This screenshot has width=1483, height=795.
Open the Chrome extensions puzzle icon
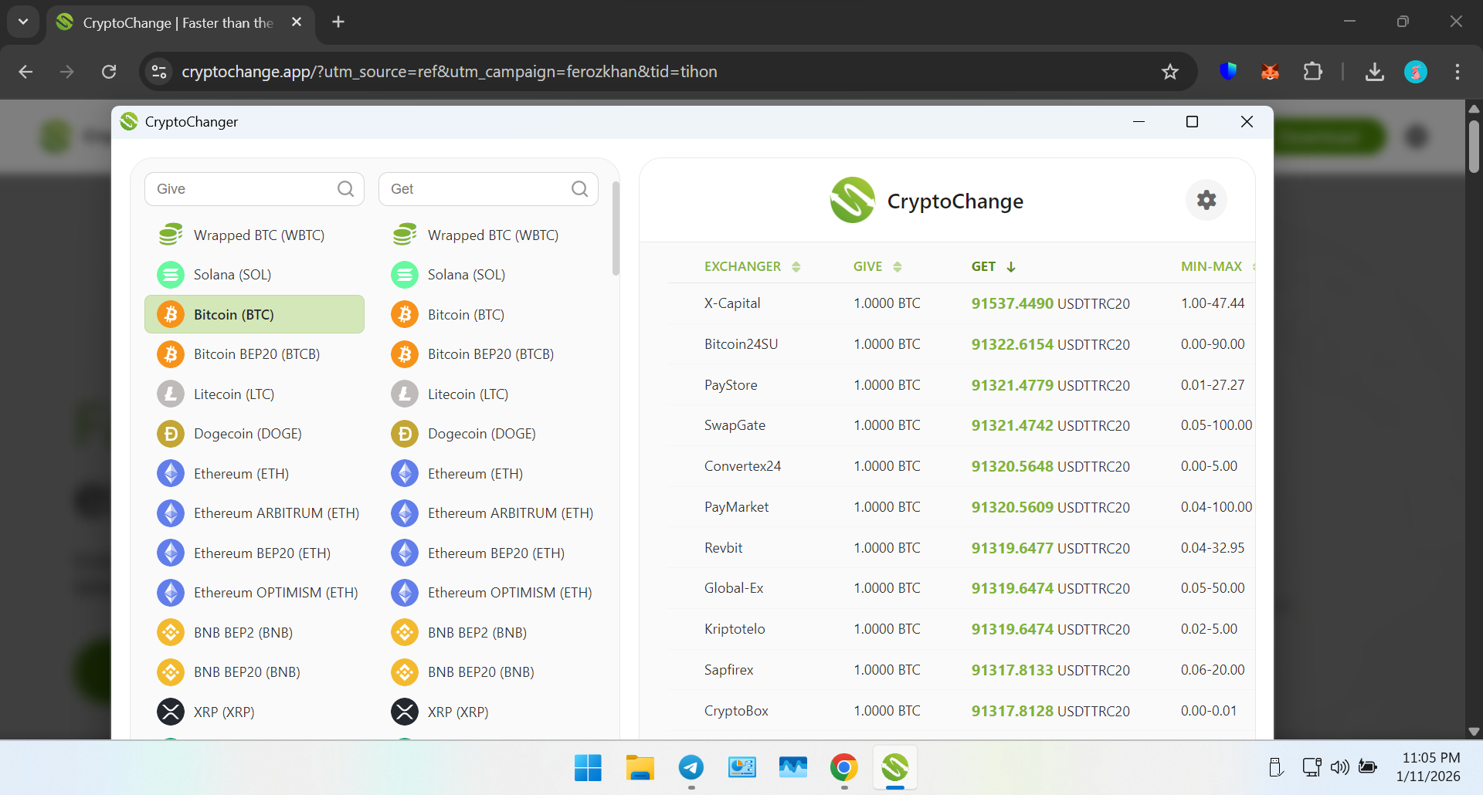click(x=1312, y=72)
